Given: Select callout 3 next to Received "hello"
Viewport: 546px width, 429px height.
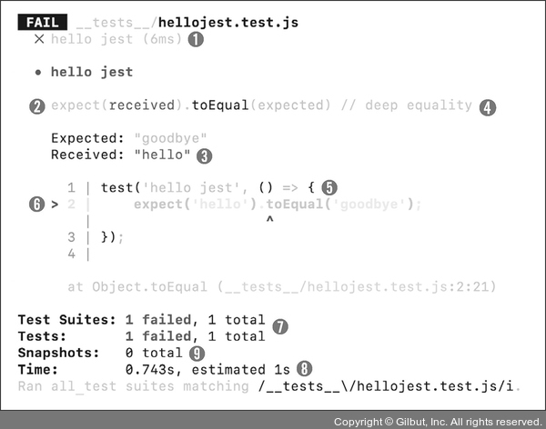Looking at the screenshot, I should (x=205, y=155).
